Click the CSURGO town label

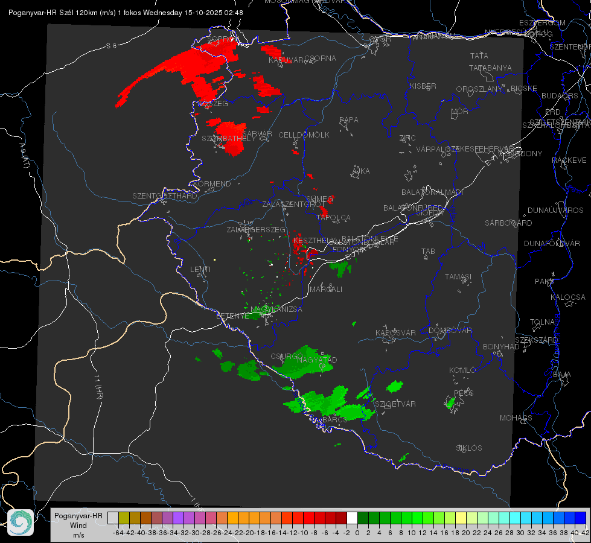[287, 357]
